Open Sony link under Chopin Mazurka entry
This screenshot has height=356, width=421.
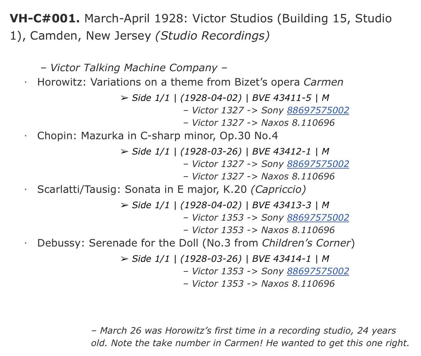pyautogui.click(x=318, y=164)
